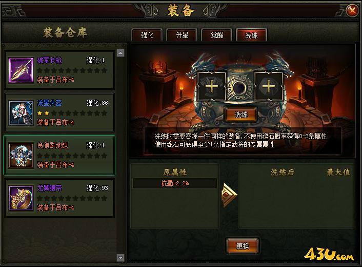Image resolution: width=362 pixels, height=267 pixels.
Task: Click the 更换 button
Action: click(243, 246)
